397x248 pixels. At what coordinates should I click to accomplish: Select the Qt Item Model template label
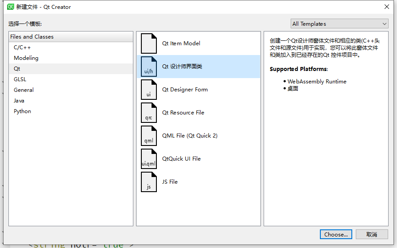click(x=181, y=43)
